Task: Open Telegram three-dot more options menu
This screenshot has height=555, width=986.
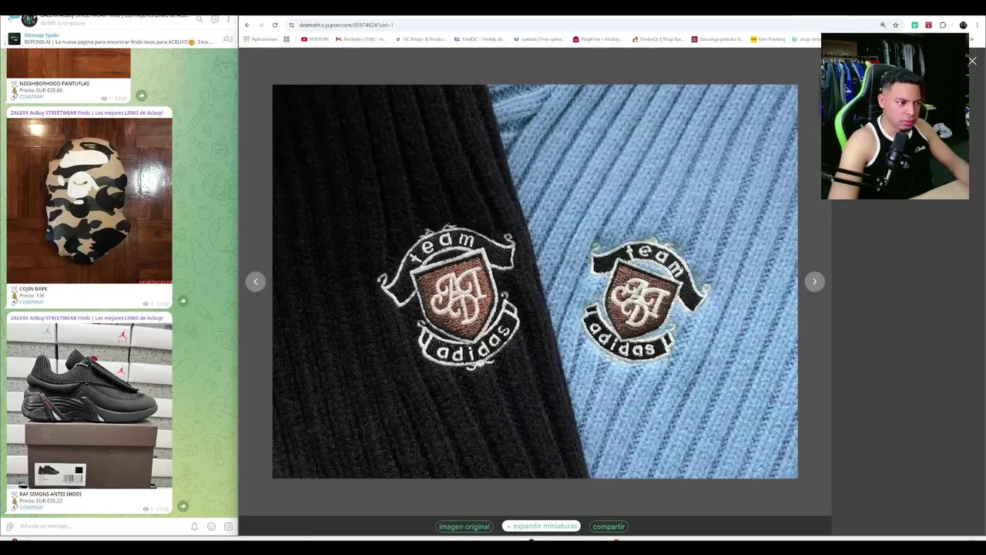Action: (228, 18)
